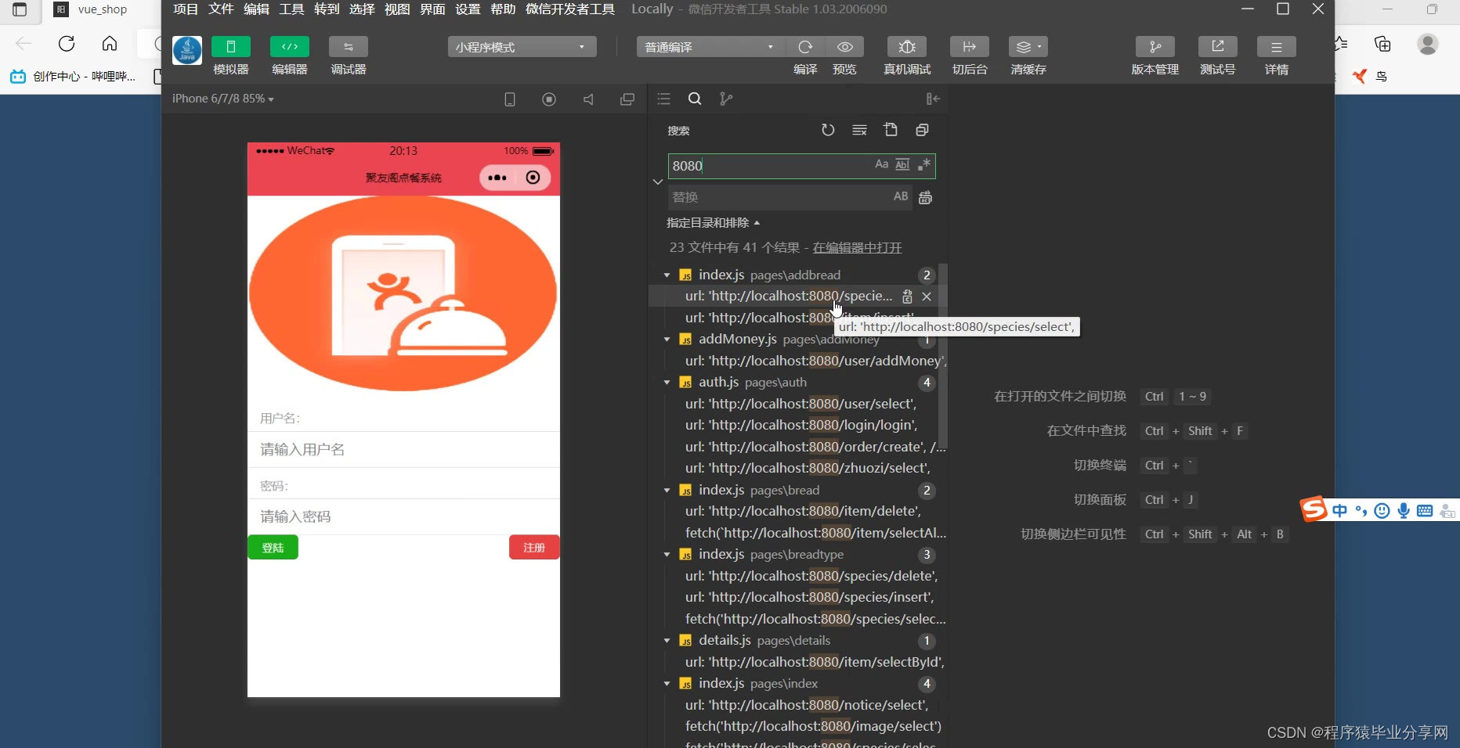Open the 微信开发者工具 menu
The height and width of the screenshot is (748, 1460).
tap(570, 9)
